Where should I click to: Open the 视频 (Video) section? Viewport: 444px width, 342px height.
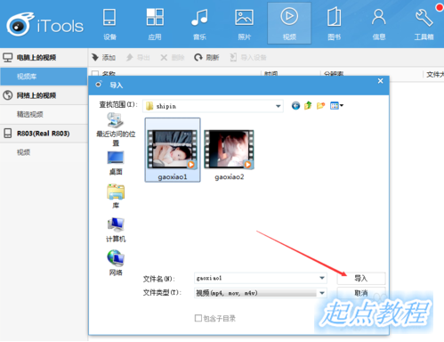[289, 24]
